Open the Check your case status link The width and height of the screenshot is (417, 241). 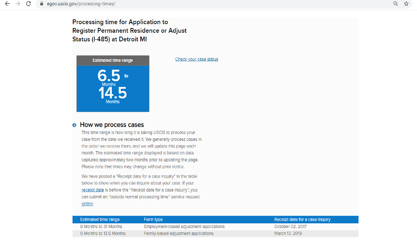click(197, 59)
